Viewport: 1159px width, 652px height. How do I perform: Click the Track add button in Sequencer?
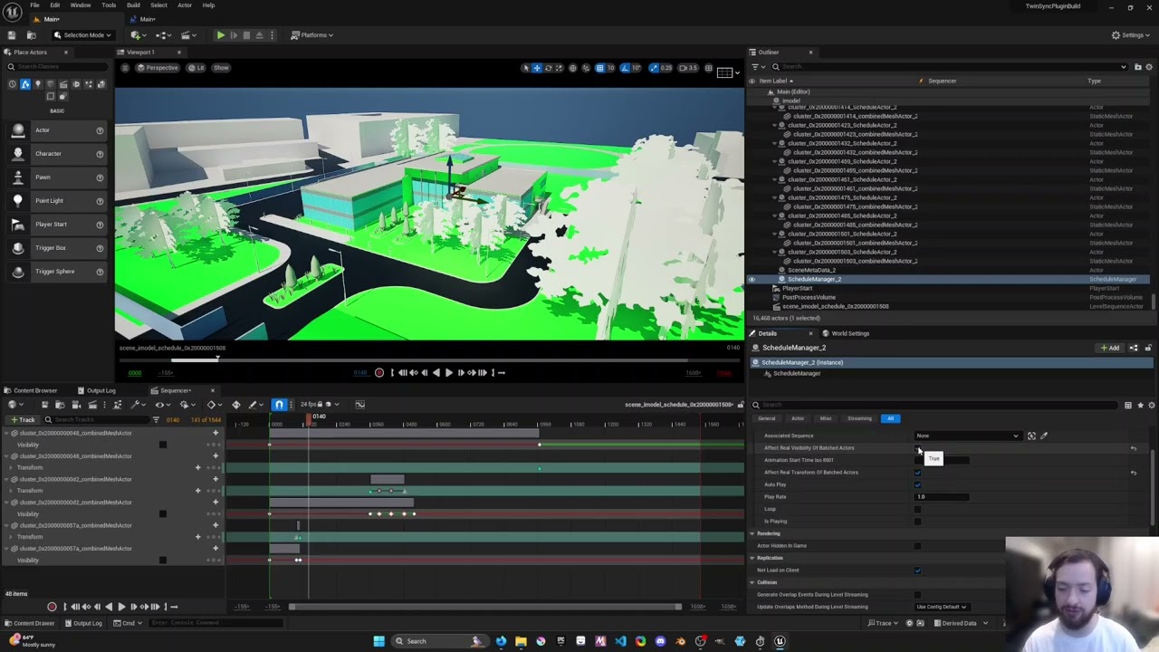click(x=22, y=420)
